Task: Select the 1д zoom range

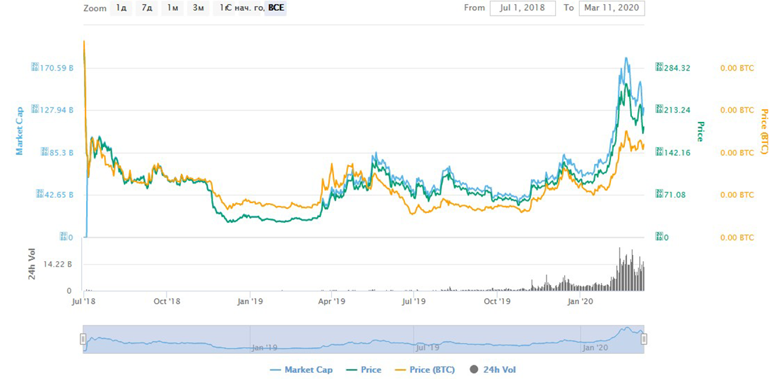Action: click(x=121, y=8)
